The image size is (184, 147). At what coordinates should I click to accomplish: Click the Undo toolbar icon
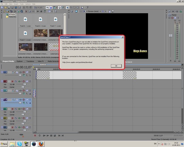pos(35,7)
